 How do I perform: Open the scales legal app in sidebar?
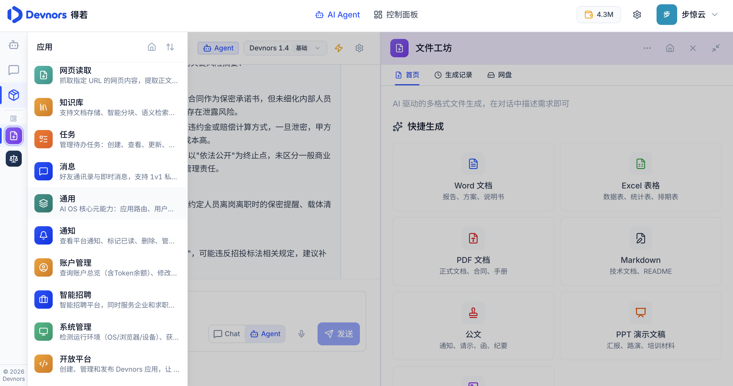tap(13, 159)
